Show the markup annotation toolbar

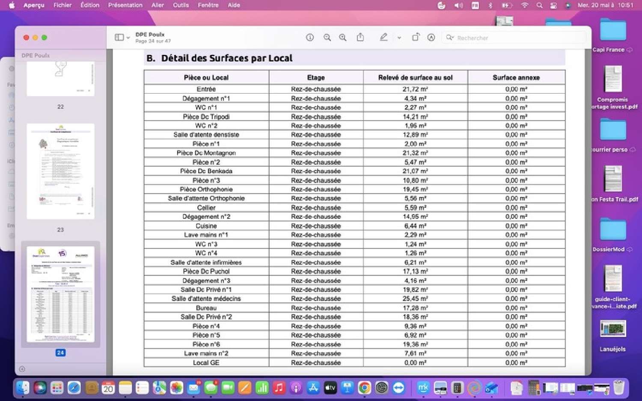click(x=431, y=38)
